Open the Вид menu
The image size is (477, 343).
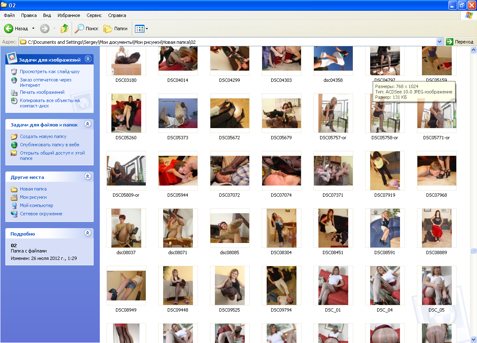pos(47,15)
